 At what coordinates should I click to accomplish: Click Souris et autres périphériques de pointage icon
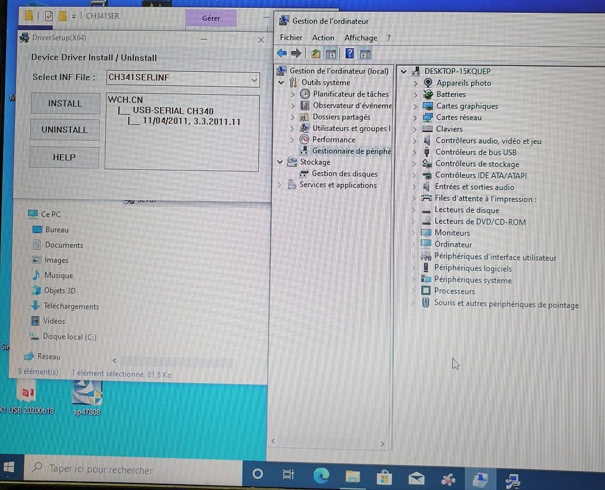426,302
